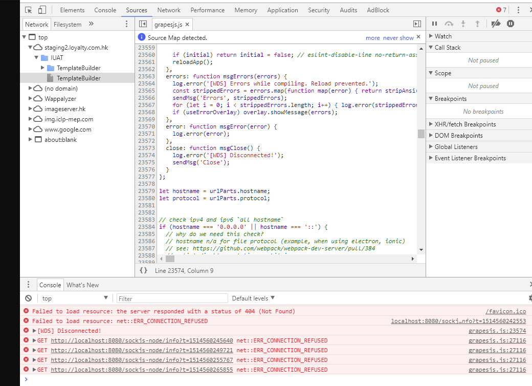Switch to the Elements panel tab
The width and height of the screenshot is (532, 386).
pos(72,10)
